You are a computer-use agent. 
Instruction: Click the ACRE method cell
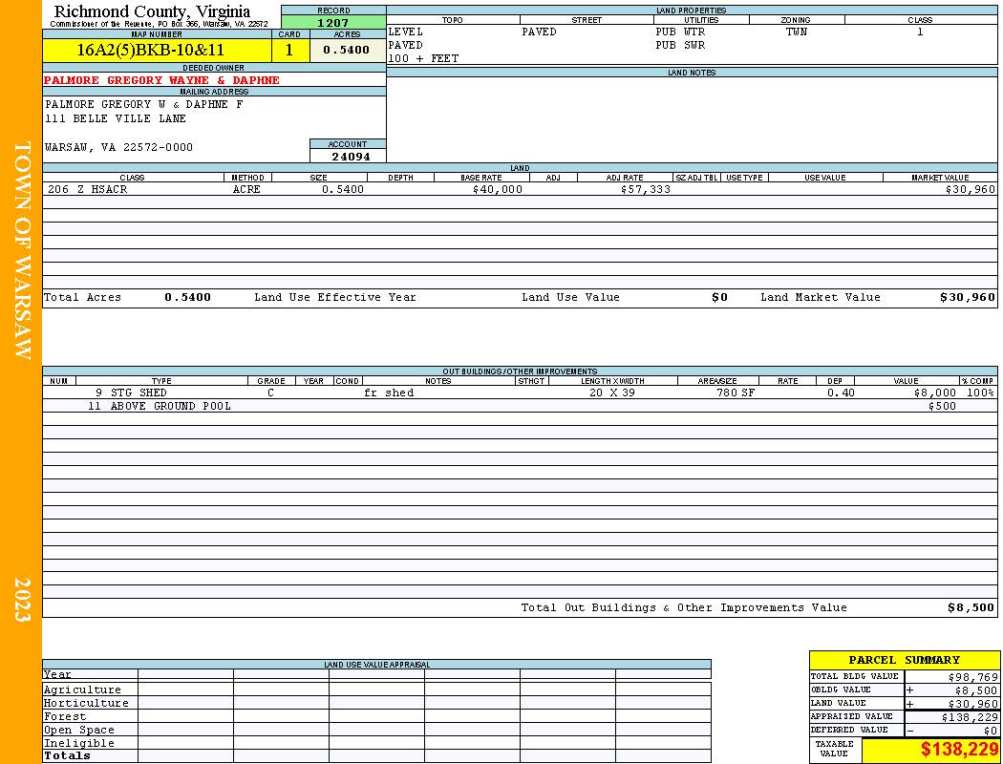(x=248, y=189)
